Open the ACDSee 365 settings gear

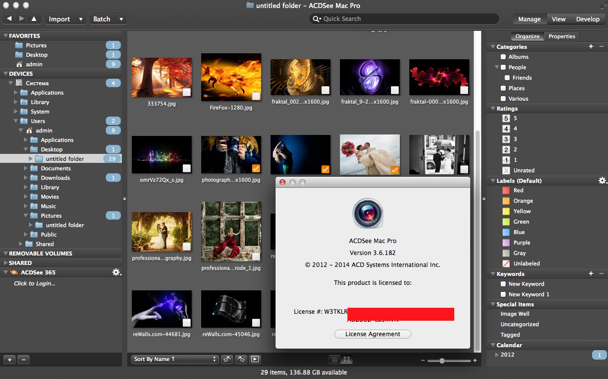click(117, 272)
